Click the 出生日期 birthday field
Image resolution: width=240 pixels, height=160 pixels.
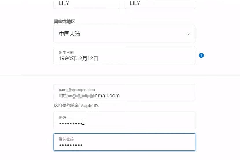(x=124, y=55)
